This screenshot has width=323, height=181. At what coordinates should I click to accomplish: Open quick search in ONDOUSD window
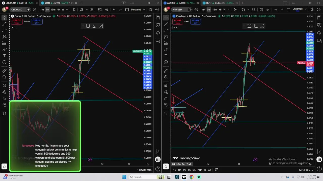[151, 10]
